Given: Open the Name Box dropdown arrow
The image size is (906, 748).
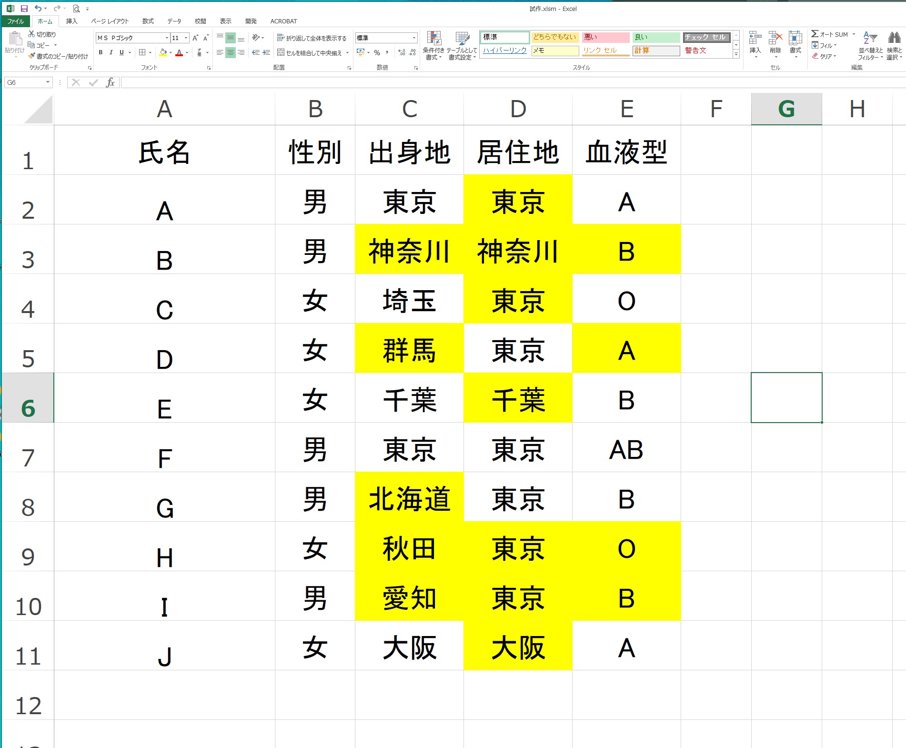Looking at the screenshot, I should point(48,82).
